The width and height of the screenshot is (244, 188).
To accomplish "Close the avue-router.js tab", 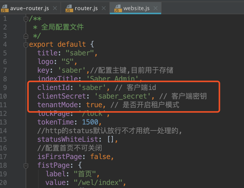I will (x=55, y=8).
